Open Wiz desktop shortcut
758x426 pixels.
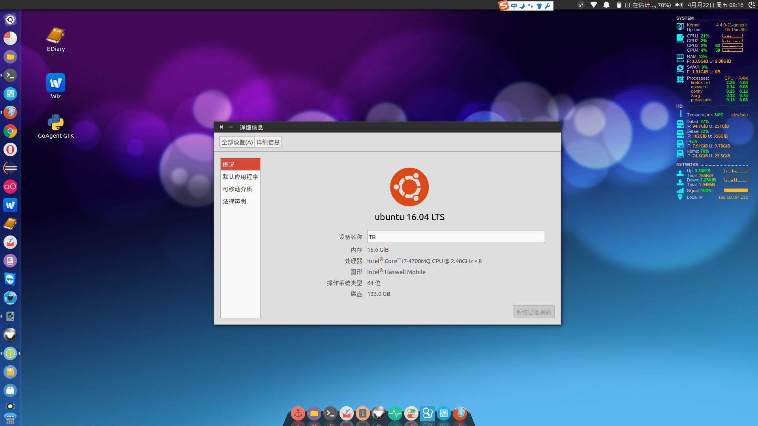pyautogui.click(x=56, y=86)
